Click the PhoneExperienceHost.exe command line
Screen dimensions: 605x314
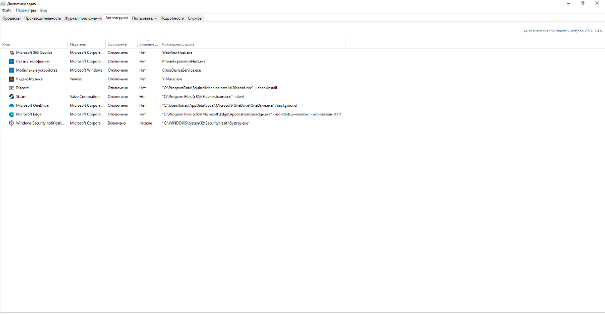point(184,61)
